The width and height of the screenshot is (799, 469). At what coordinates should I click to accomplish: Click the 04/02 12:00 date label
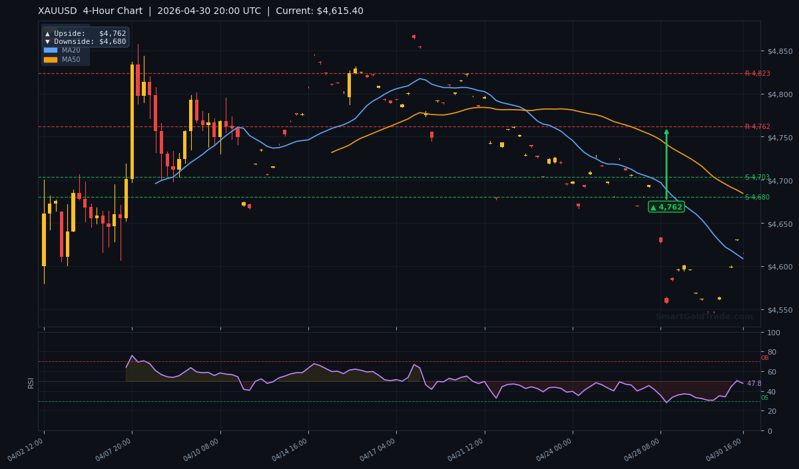[27, 450]
